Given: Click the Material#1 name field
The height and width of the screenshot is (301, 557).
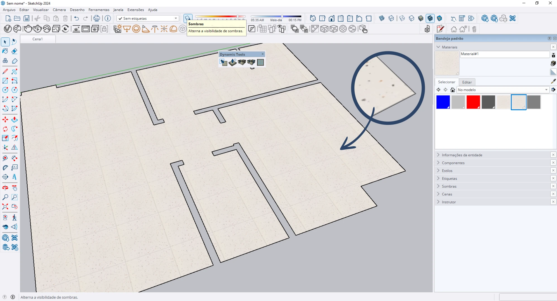Looking at the screenshot, I should tap(505, 54).
